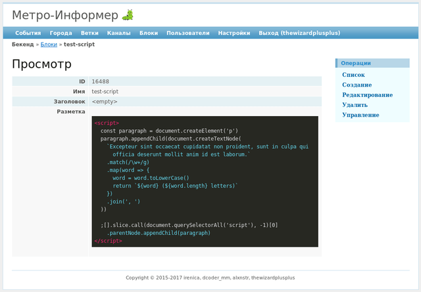Open the Настройки menu item
Image resolution: width=421 pixels, height=292 pixels.
point(234,33)
